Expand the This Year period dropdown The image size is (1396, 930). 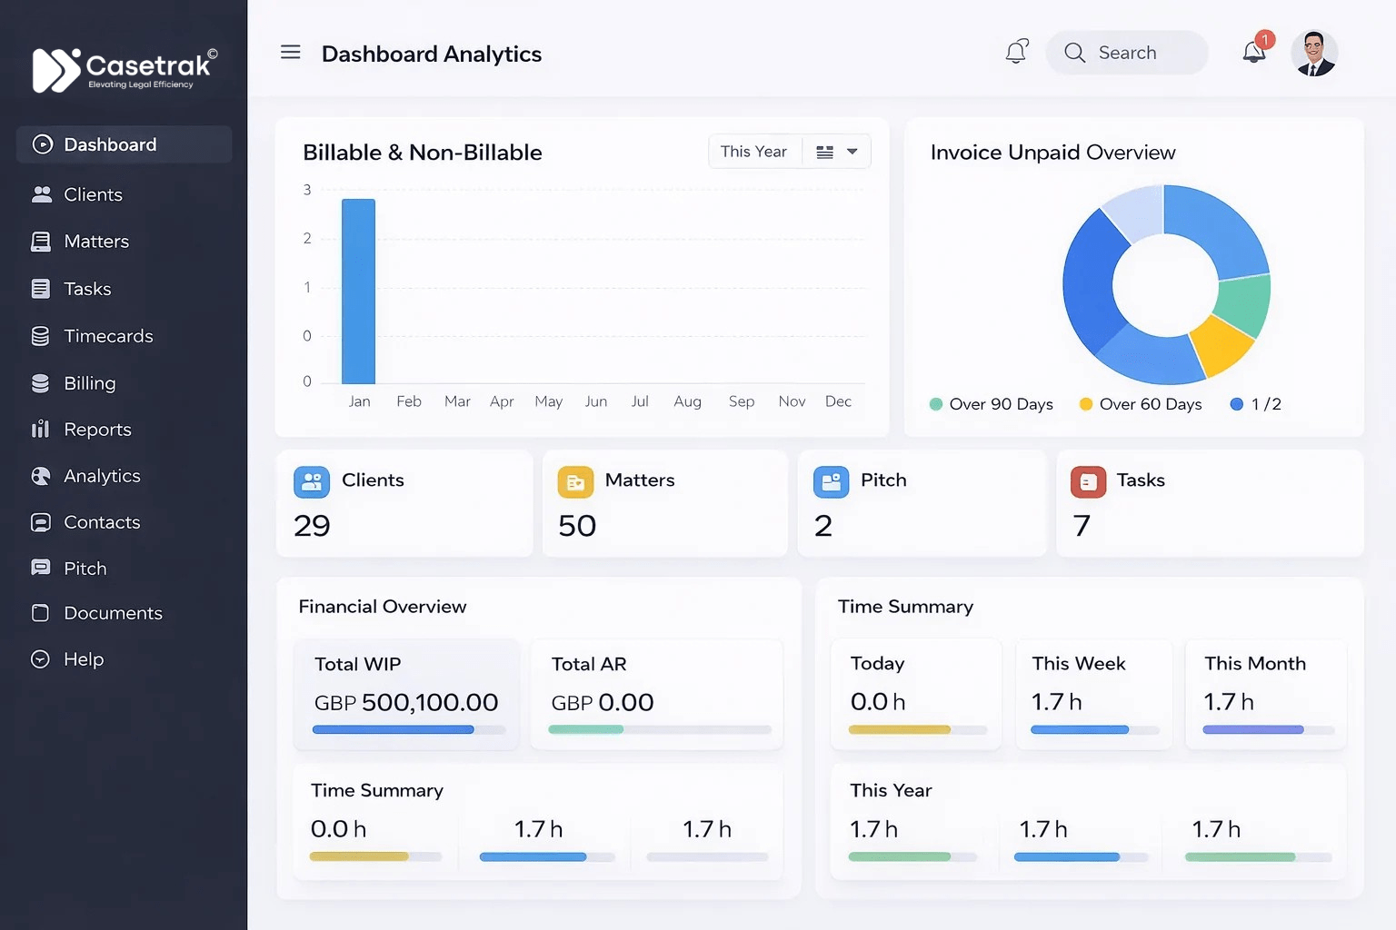click(x=753, y=152)
